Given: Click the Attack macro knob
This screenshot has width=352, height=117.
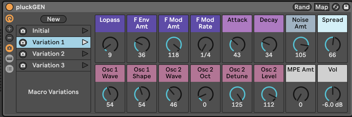Looking at the screenshot, I should (x=237, y=44).
